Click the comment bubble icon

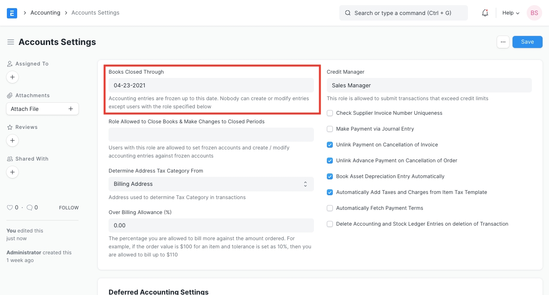coord(30,208)
